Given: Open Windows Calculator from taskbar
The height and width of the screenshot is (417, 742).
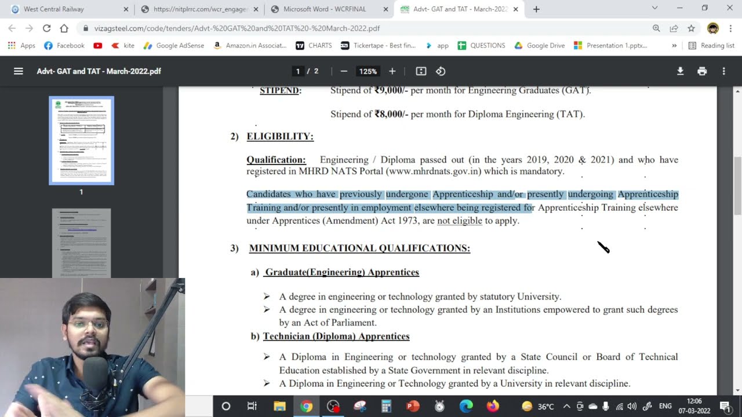Looking at the screenshot, I should pyautogui.click(x=386, y=406).
